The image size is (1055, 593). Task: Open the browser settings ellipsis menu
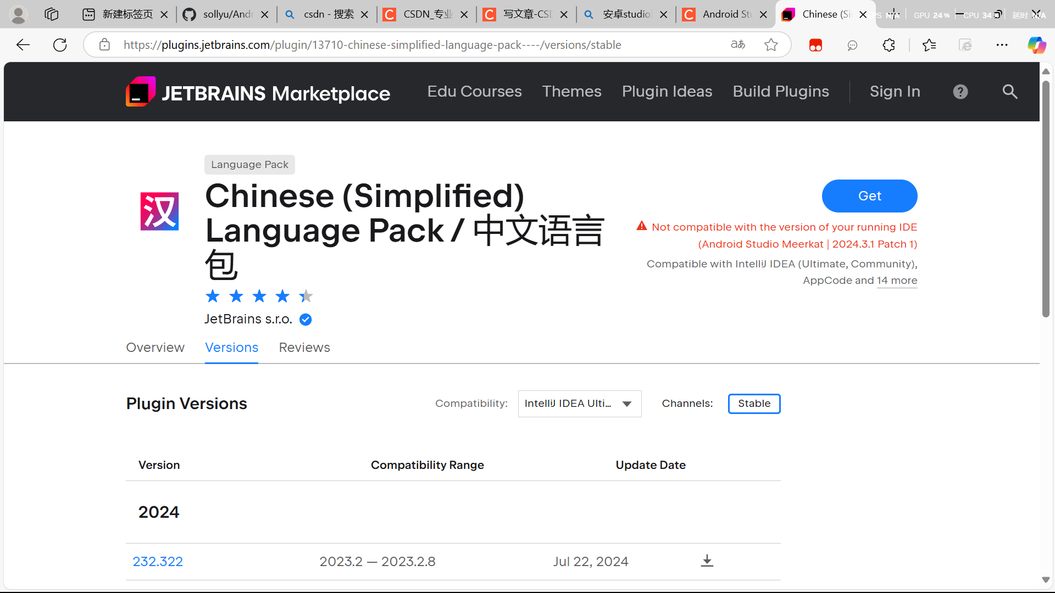pyautogui.click(x=1002, y=45)
